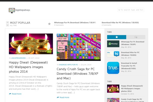Open the sidebar Candy Crush thumbnail
The height and width of the screenshot is (102, 153).
tap(113, 100)
